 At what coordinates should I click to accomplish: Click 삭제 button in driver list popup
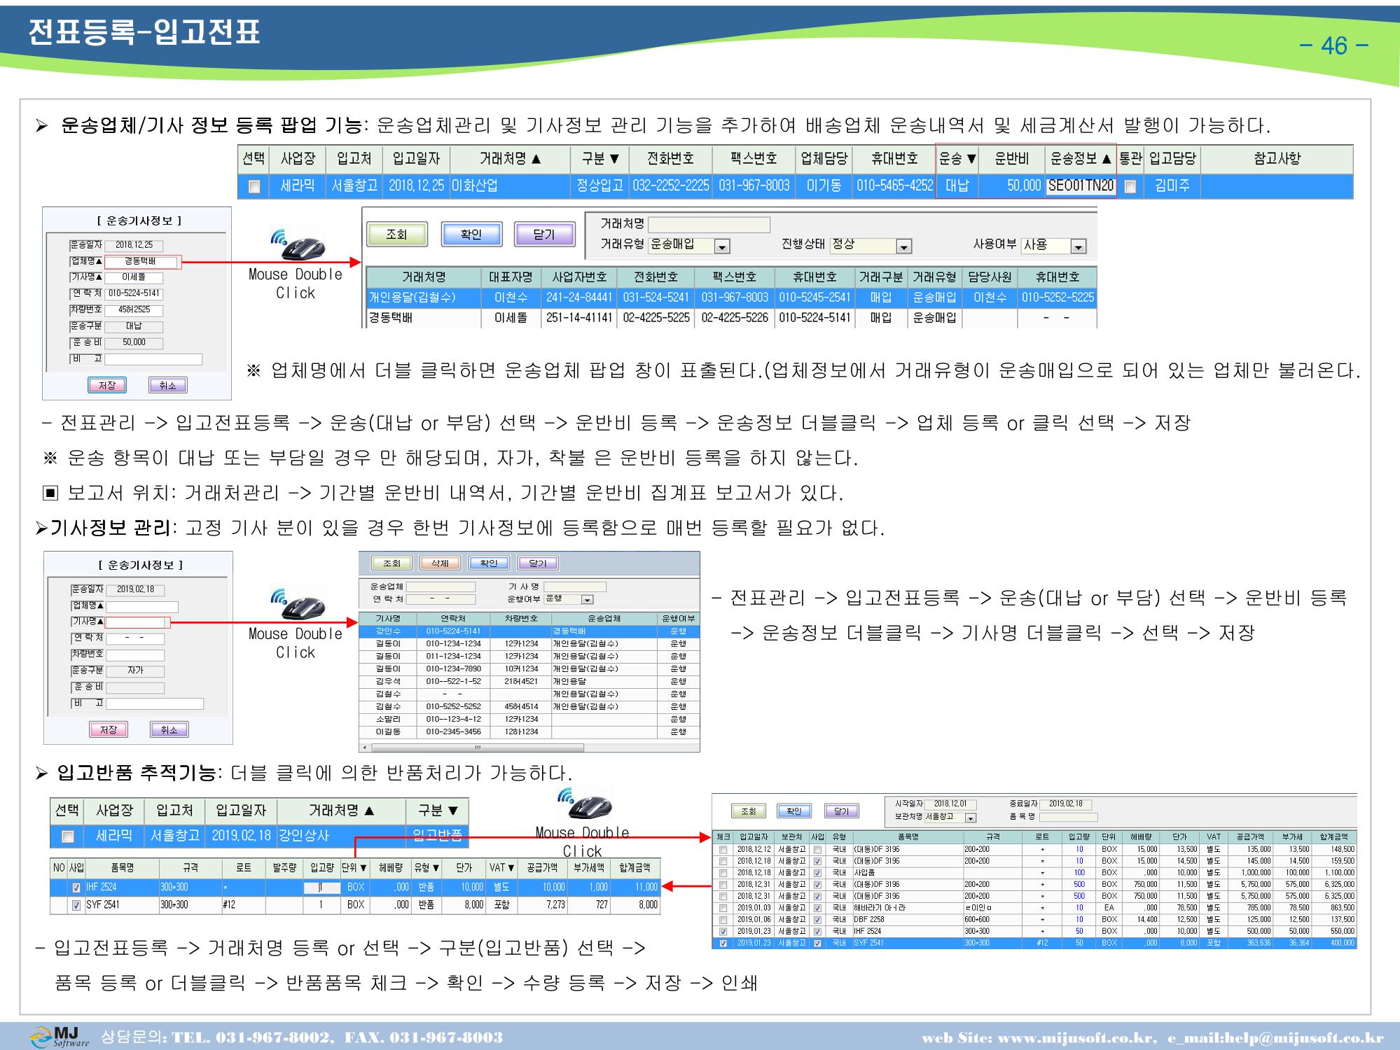440,563
